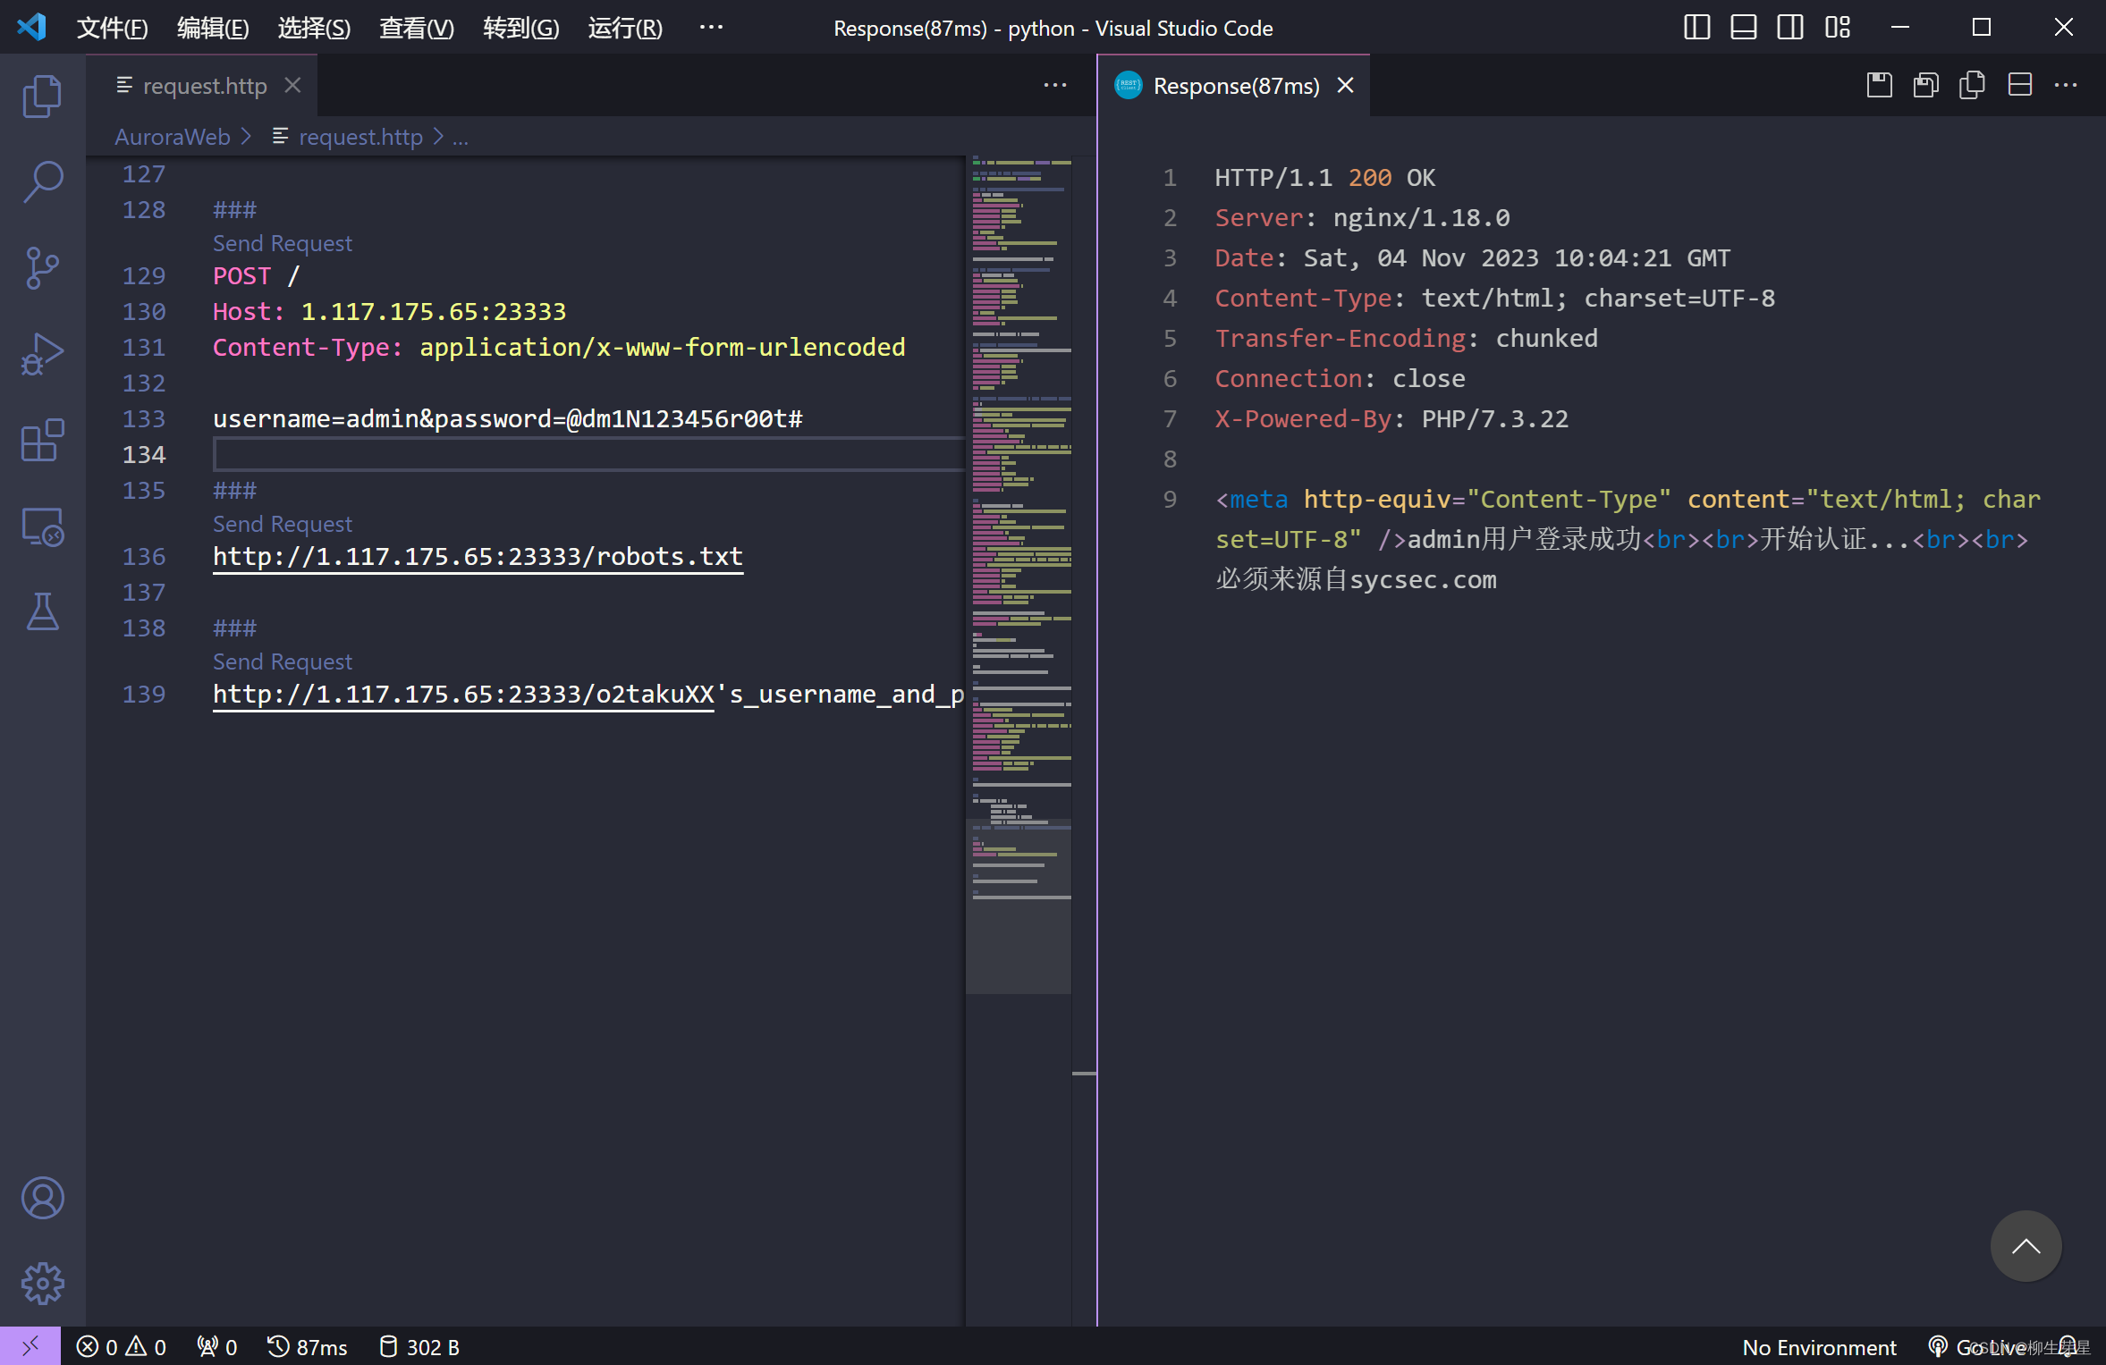
Task: Toggle the secondary side bar layout button
Action: click(1789, 28)
